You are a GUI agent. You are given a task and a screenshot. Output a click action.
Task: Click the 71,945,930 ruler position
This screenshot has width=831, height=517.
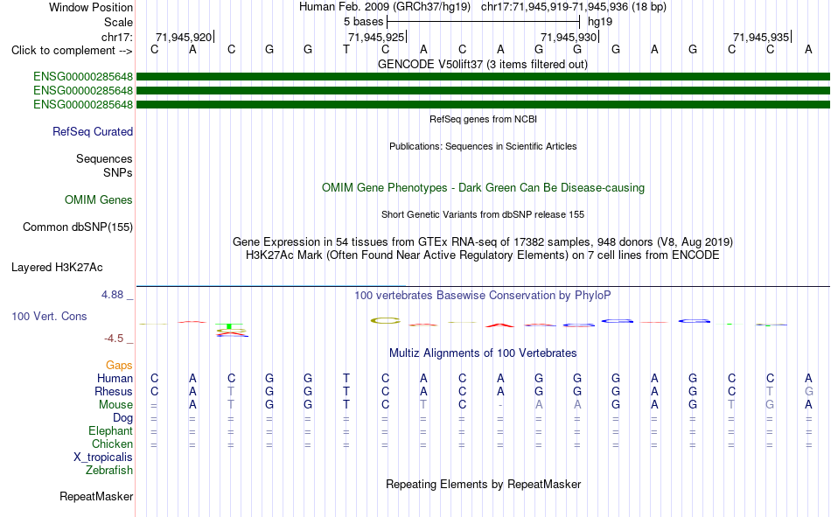coord(569,37)
